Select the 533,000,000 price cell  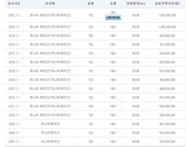click(167, 97)
